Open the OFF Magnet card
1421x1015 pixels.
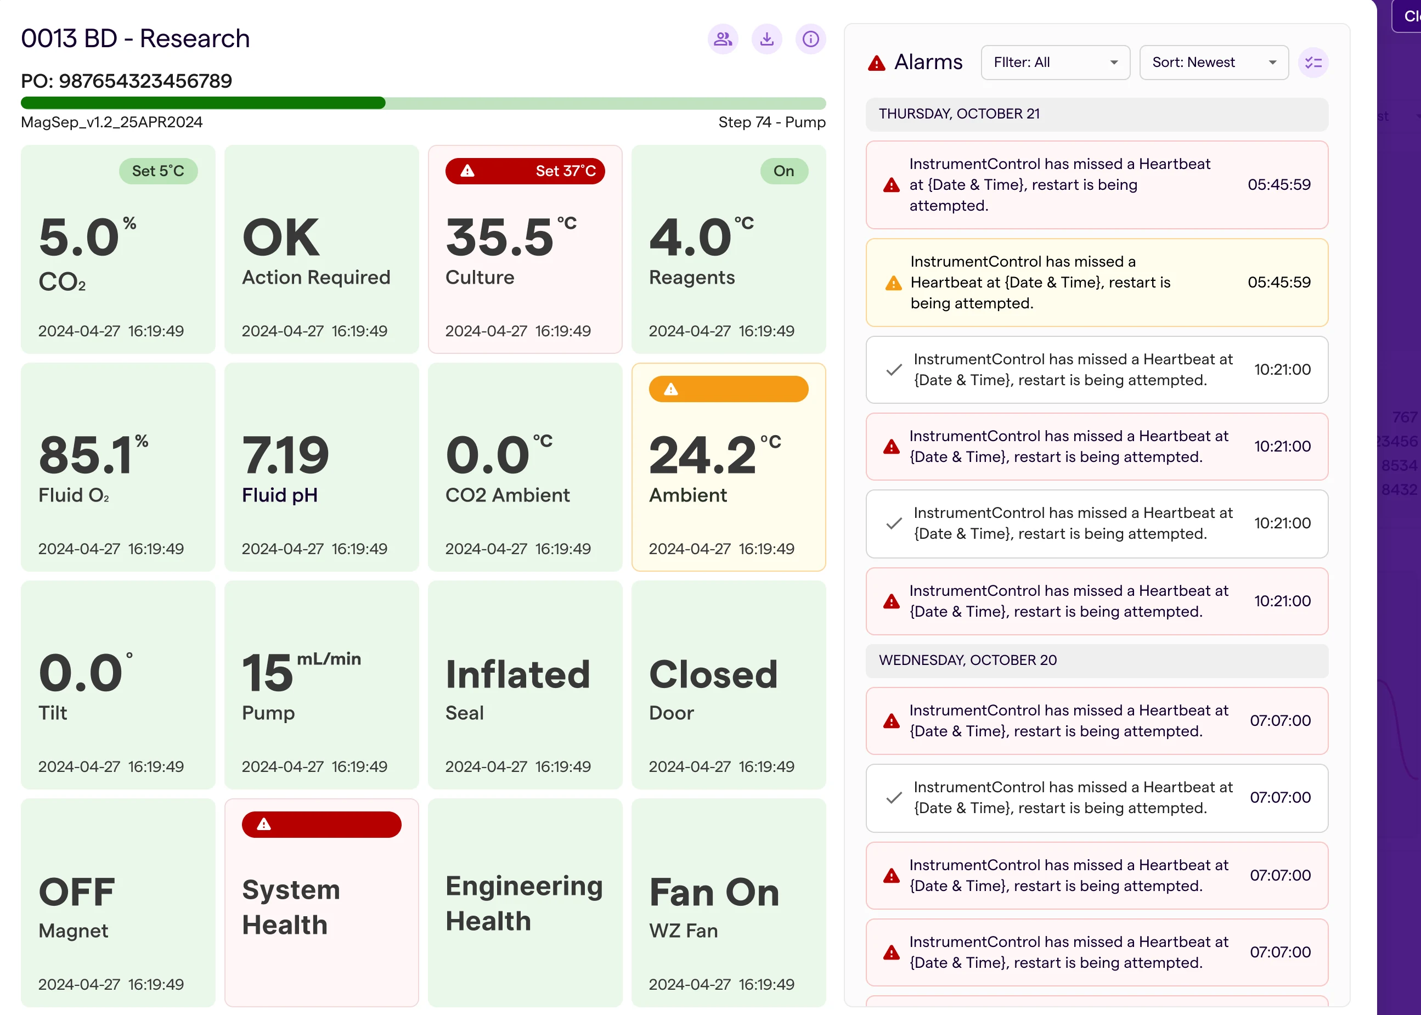pyautogui.click(x=118, y=903)
